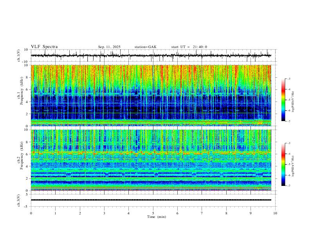Click the ch.1(V) waveform axis label

point(19,55)
